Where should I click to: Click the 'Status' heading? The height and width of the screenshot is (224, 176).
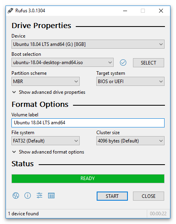[x=22, y=164]
